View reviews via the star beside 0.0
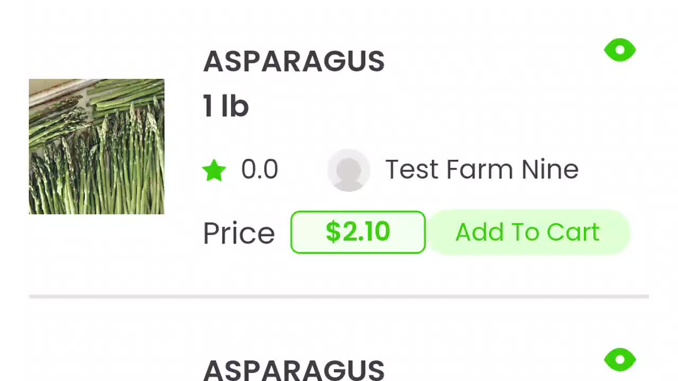This screenshot has height=381, width=678. coord(214,170)
